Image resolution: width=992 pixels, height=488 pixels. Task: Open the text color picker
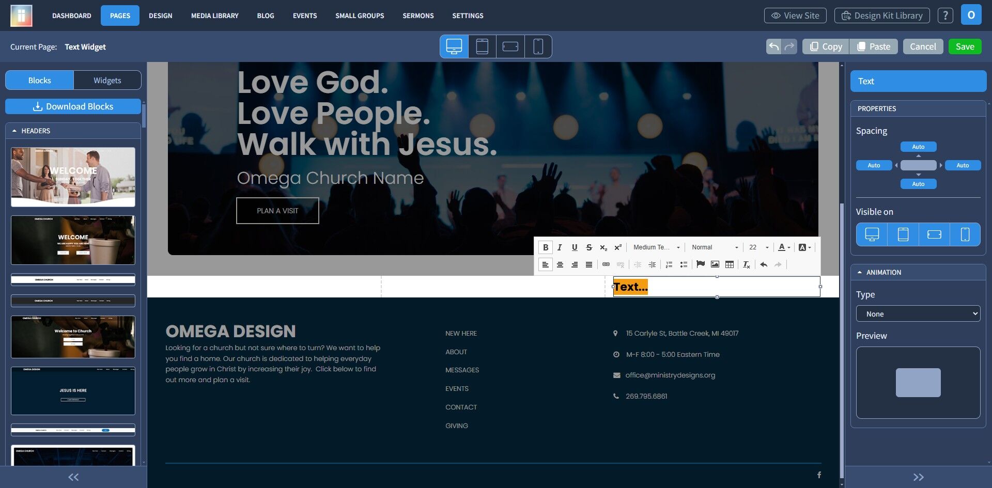[x=784, y=247]
